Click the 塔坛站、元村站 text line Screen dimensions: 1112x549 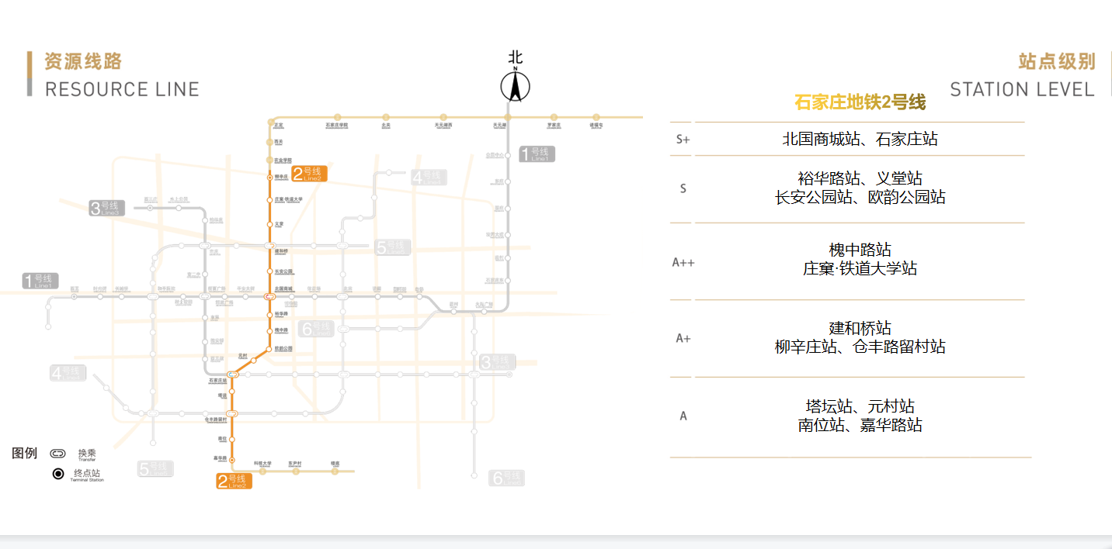[860, 406]
